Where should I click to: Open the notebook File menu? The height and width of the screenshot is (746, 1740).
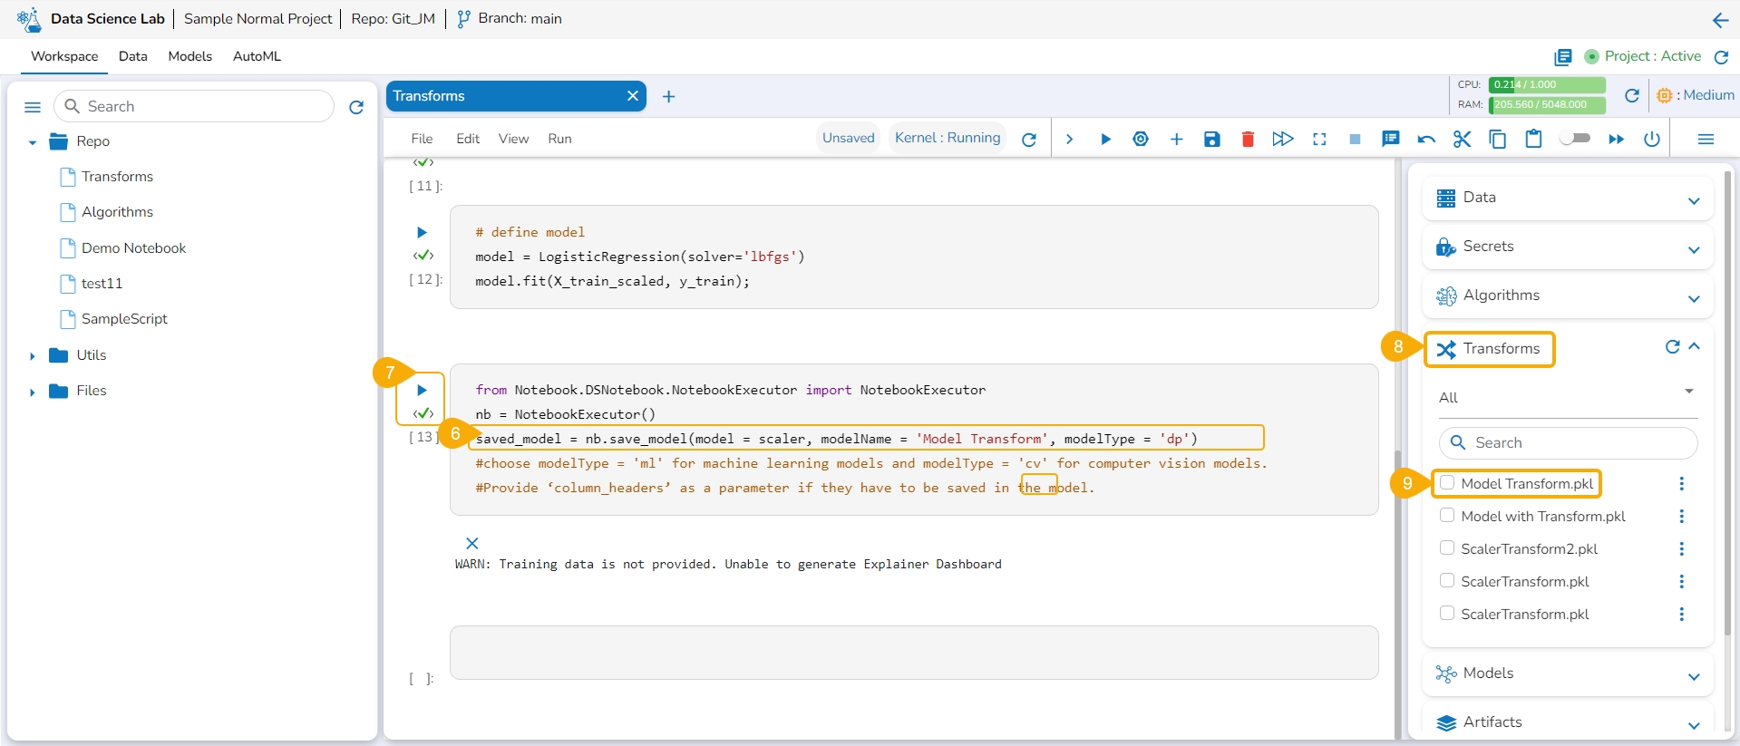coord(422,139)
